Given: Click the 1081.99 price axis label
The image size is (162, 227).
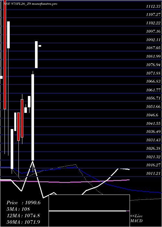Looking at the screenshot, I should pyautogui.click(x=153, y=56).
